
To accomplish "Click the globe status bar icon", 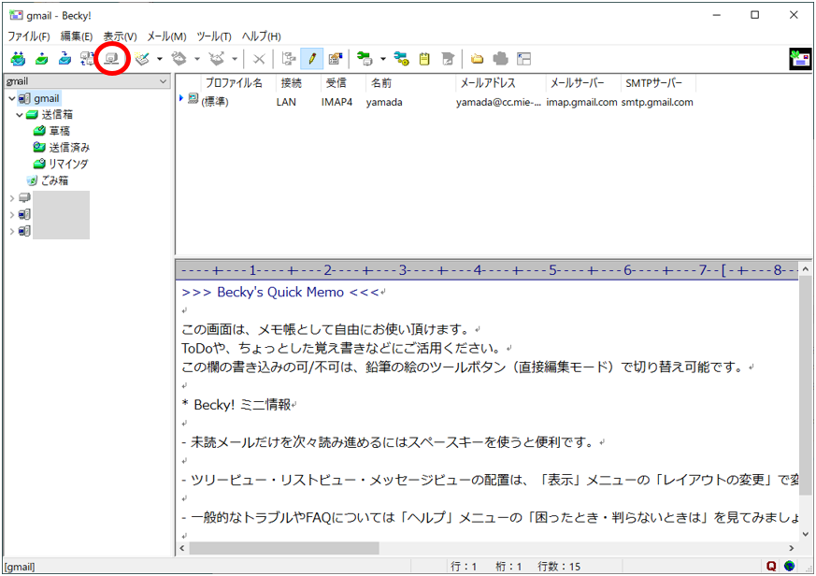I will (790, 566).
